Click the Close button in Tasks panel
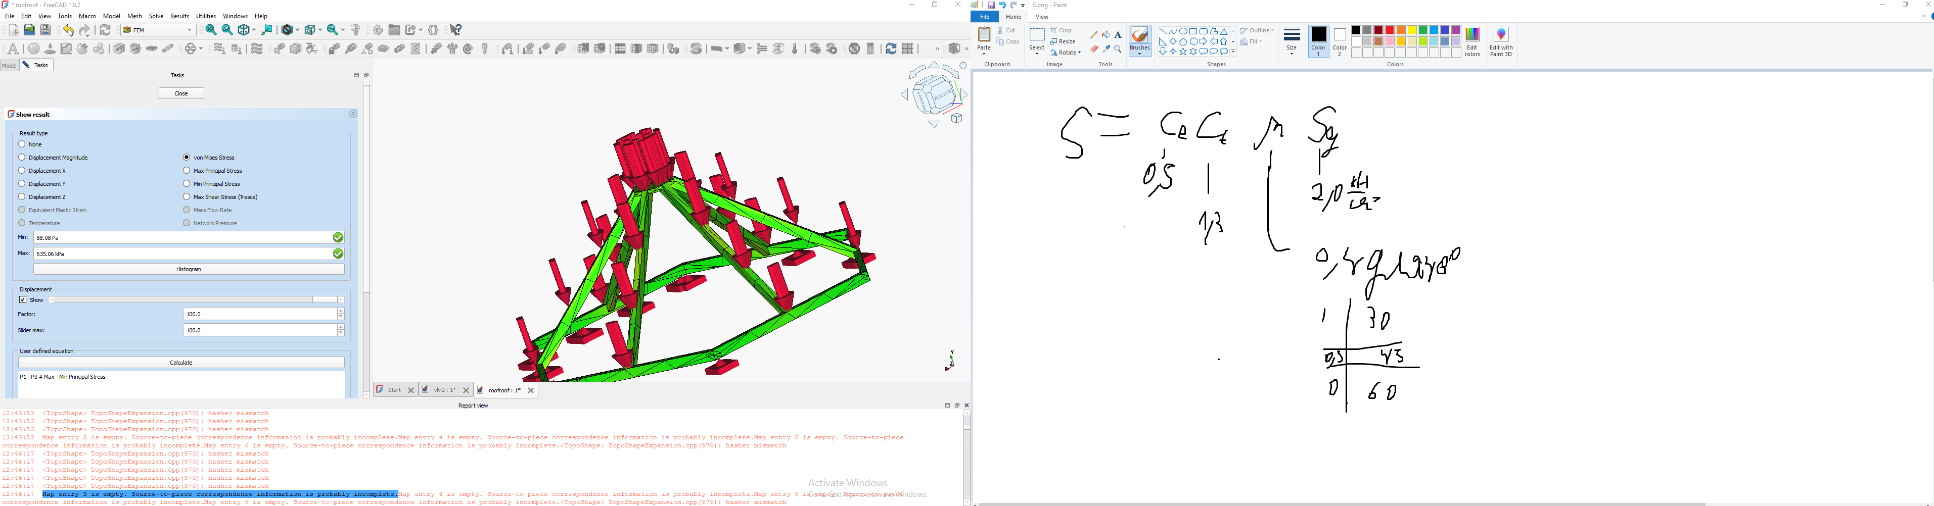This screenshot has height=506, width=1934. click(181, 94)
